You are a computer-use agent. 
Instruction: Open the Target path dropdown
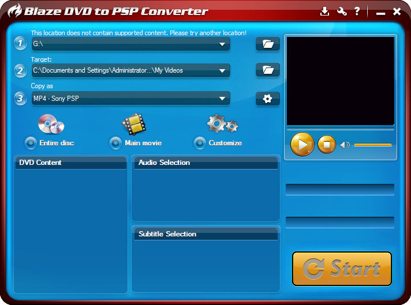click(222, 71)
